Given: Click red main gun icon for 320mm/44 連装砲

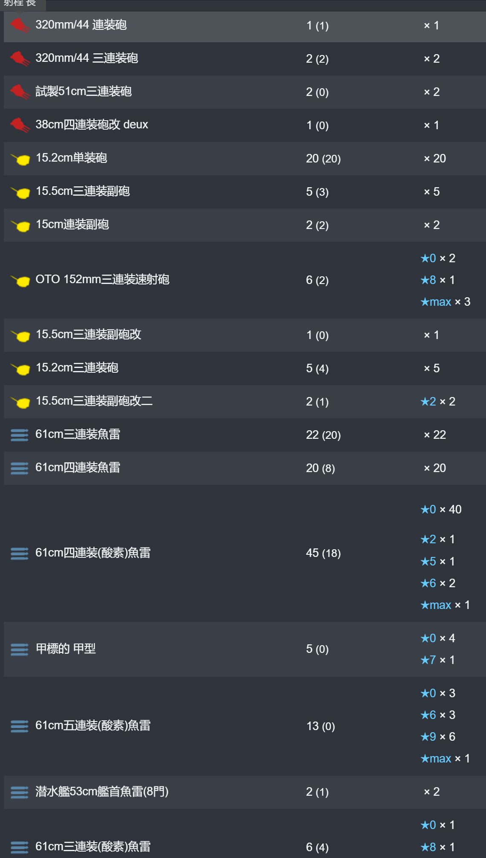Looking at the screenshot, I should point(20,25).
